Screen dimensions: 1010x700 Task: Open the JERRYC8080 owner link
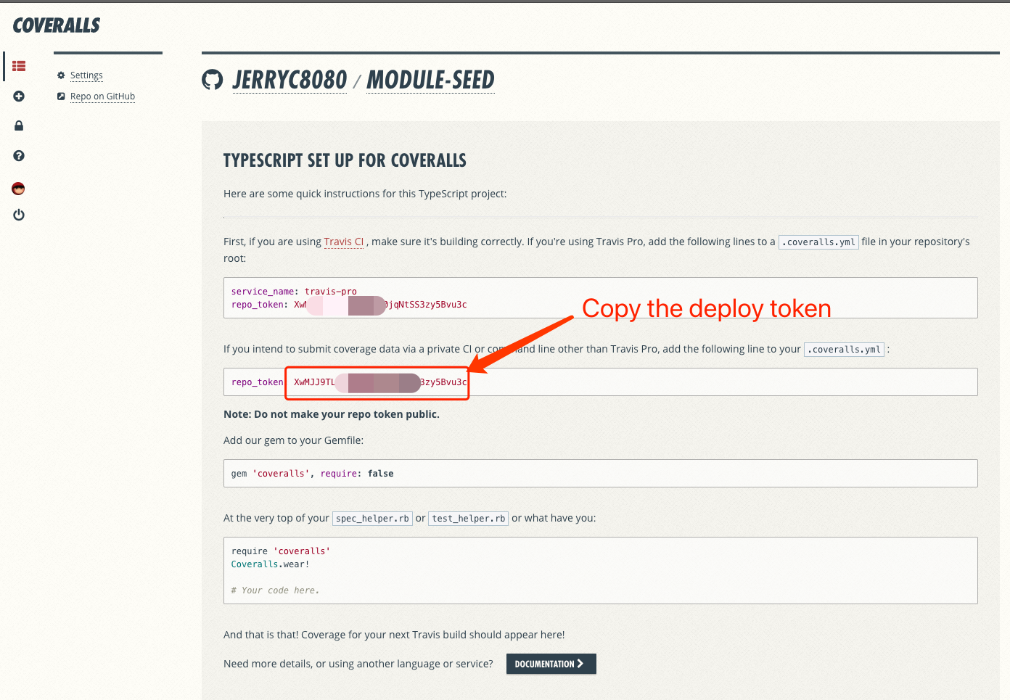tap(290, 80)
